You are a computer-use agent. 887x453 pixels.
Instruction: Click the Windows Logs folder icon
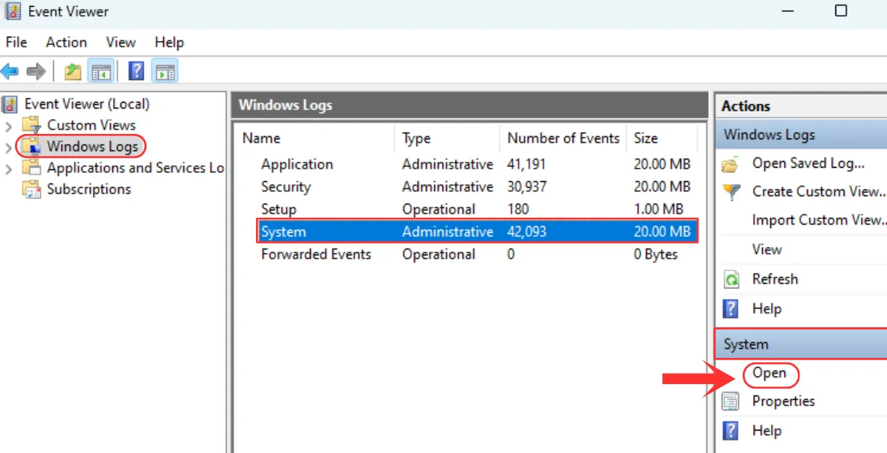[31, 147]
